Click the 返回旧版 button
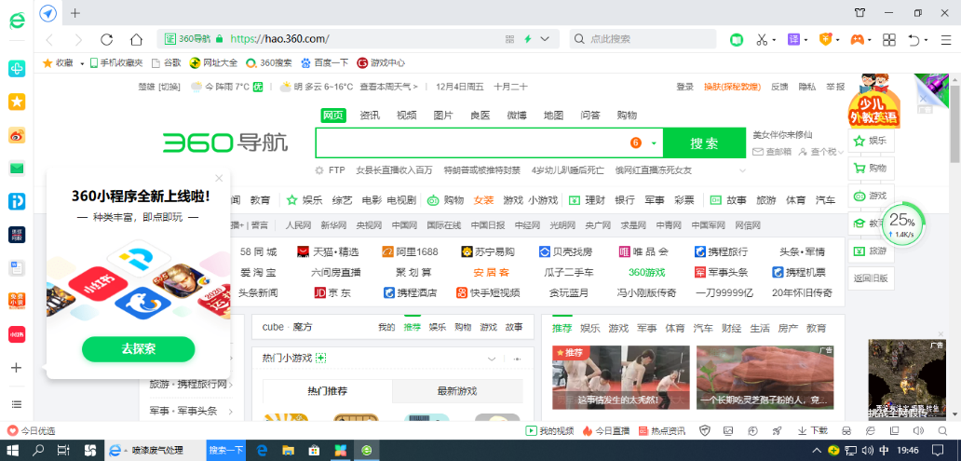The width and height of the screenshot is (961, 461). (871, 278)
